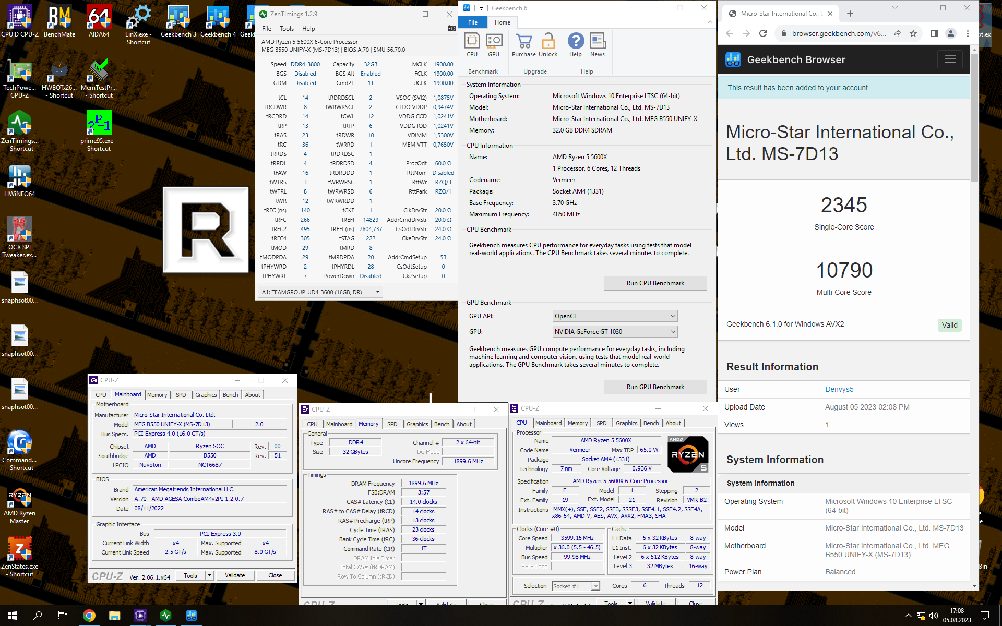The image size is (1002, 626).
Task: Collapse Geekbench ribbon with chevron
Action: pos(710,22)
